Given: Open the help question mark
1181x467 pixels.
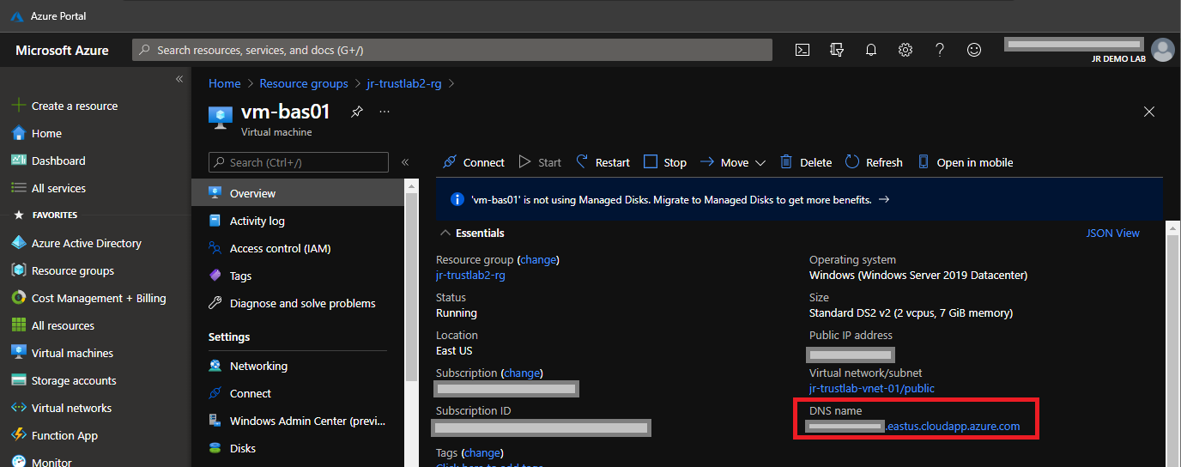Looking at the screenshot, I should (940, 50).
